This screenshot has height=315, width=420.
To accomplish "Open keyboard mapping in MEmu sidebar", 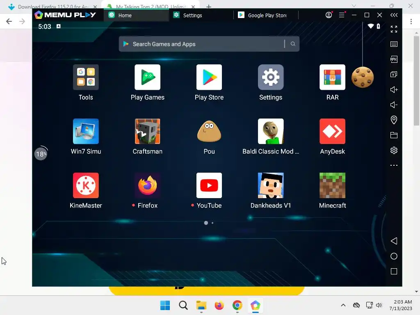I will coord(394,44).
